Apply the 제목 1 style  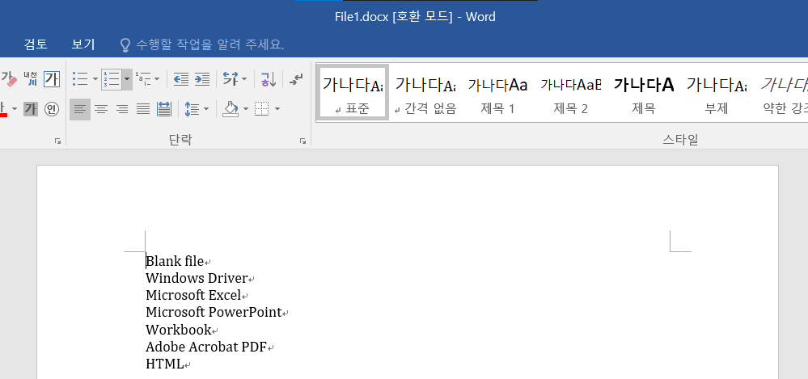(x=497, y=93)
